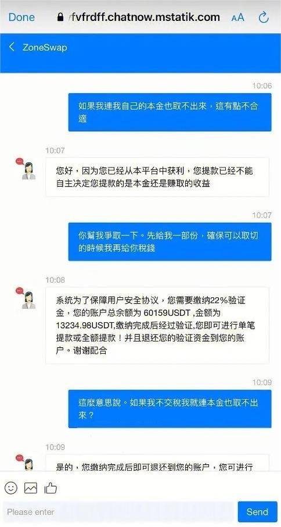Tap blue message bubble sent at 10:07
Viewport: 281px width, 527px height.
tap(170, 241)
